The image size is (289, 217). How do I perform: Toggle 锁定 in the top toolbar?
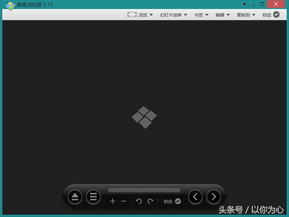[271, 15]
